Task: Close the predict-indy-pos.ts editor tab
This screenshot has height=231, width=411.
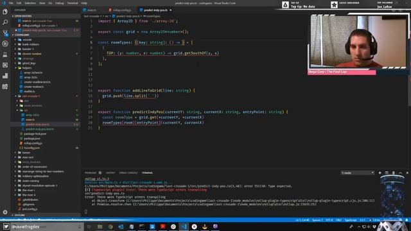Action: 171,10
